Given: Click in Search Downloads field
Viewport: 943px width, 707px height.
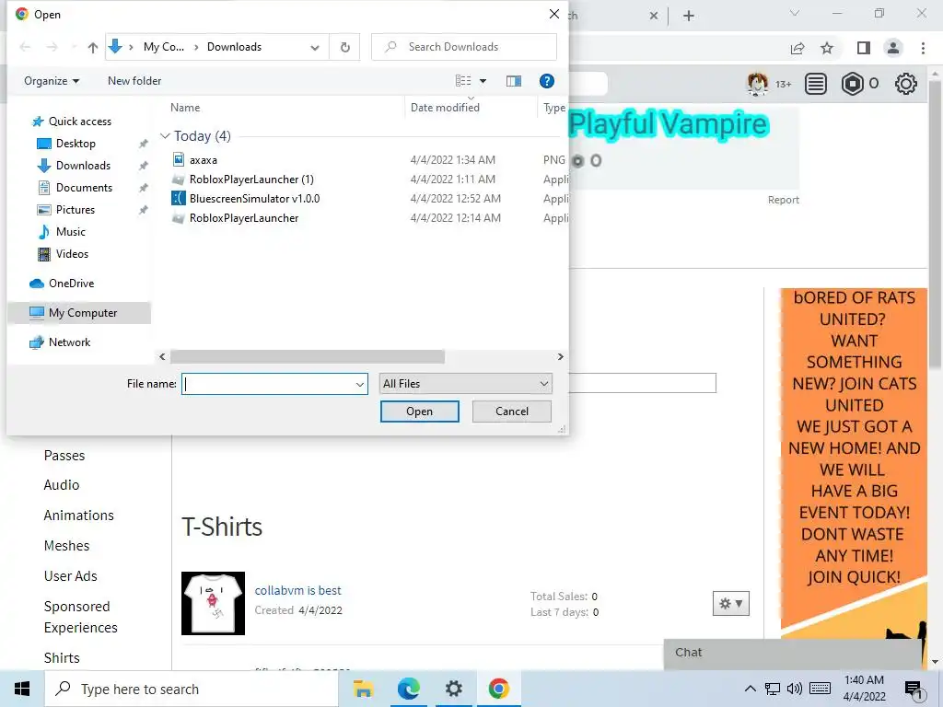Looking at the screenshot, I should 464,47.
